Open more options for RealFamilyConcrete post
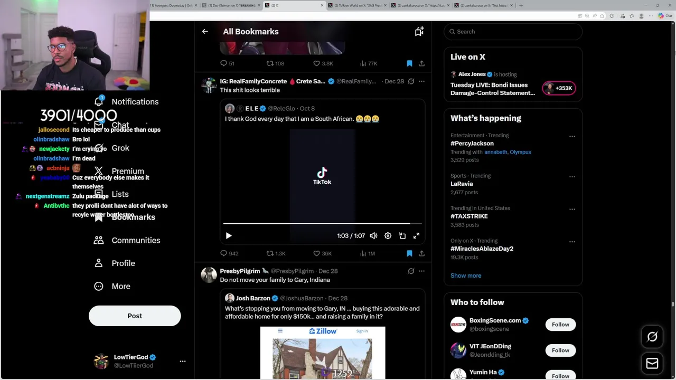 point(421,81)
